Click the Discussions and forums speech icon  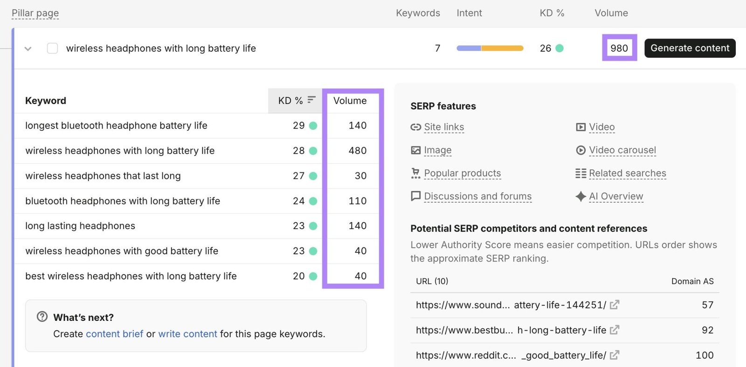pos(415,196)
